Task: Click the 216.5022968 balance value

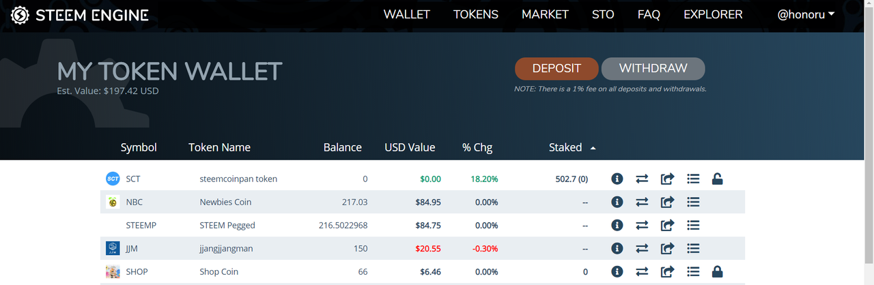Action: coord(343,225)
